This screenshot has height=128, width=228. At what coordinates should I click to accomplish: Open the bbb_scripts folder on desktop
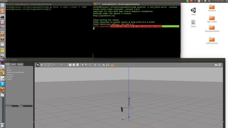point(212,19)
